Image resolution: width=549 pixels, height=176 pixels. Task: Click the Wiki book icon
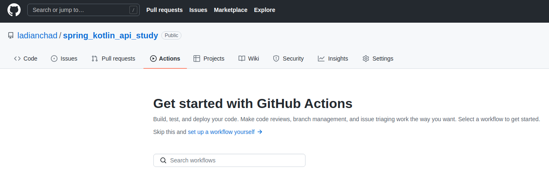242,59
